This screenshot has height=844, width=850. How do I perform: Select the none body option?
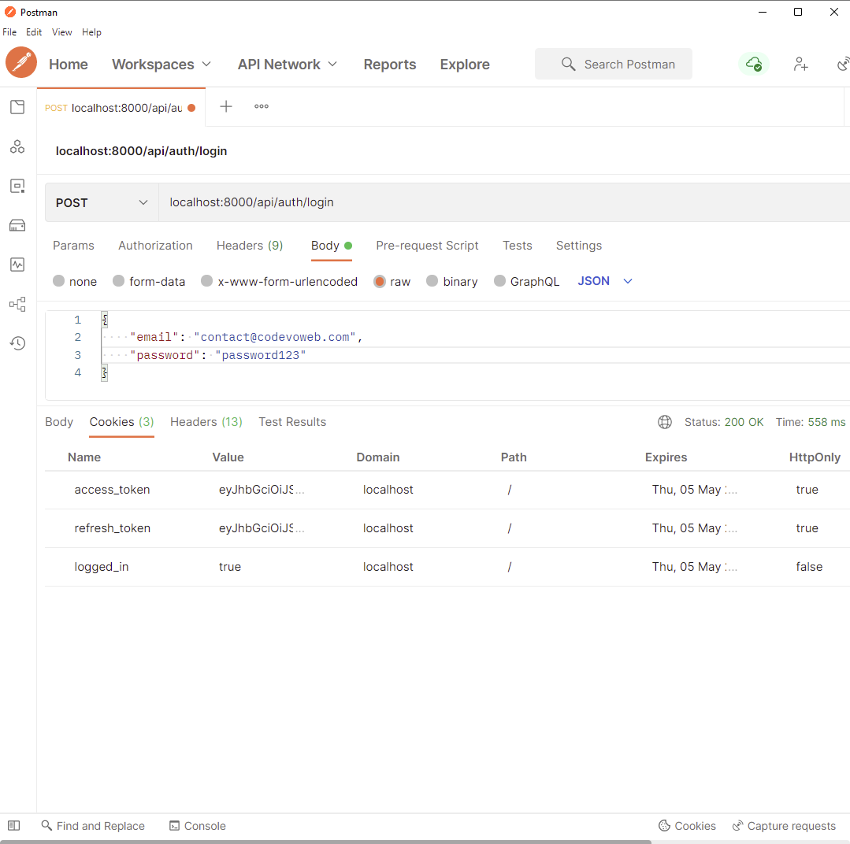[75, 281]
